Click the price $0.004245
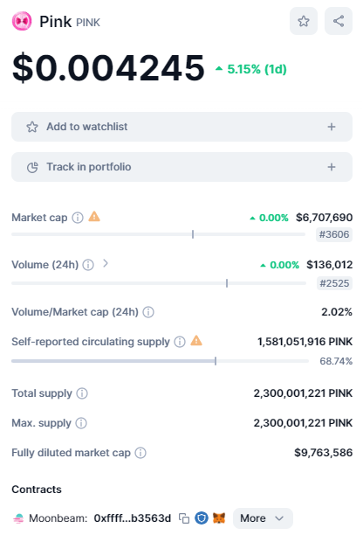This screenshot has height=535, width=363. pyautogui.click(x=108, y=67)
